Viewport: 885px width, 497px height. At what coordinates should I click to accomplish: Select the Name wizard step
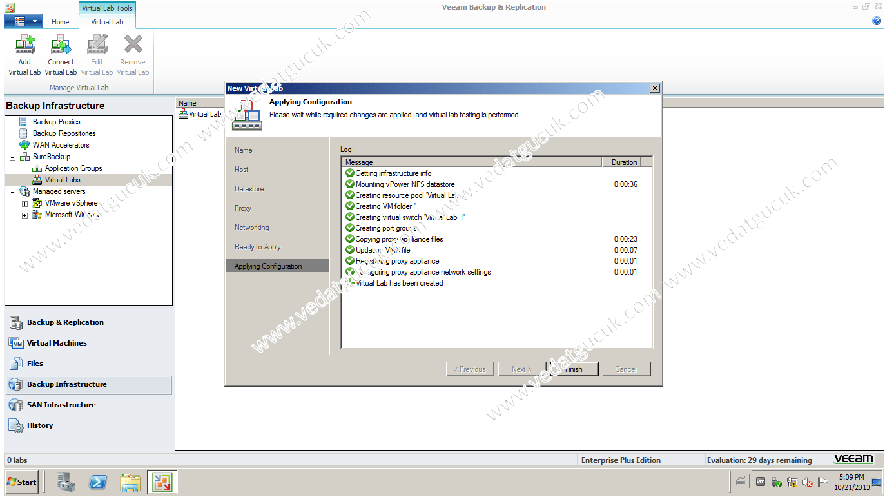point(244,150)
